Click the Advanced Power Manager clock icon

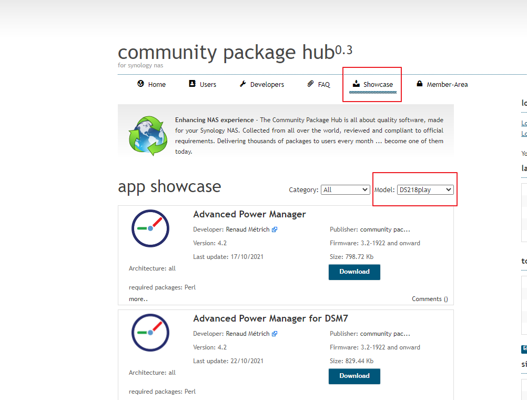pos(150,228)
